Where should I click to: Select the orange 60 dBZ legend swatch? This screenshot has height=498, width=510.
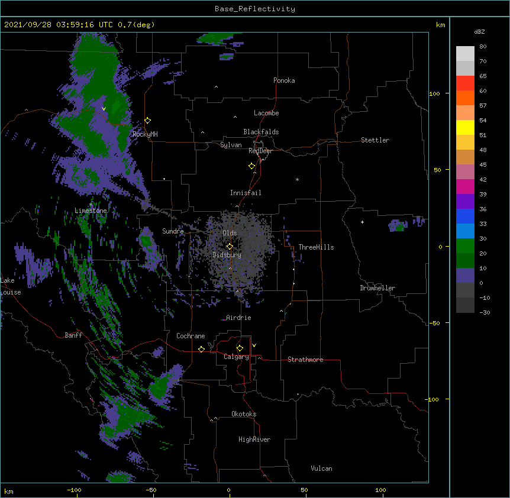465,98
